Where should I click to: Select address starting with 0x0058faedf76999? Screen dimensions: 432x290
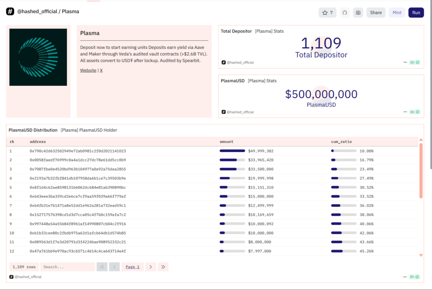click(78, 160)
